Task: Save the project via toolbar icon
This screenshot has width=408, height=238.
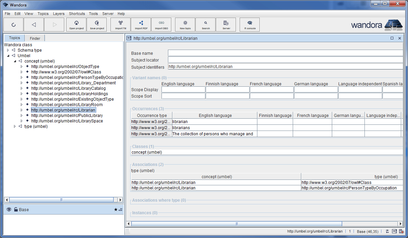Action: click(97, 24)
